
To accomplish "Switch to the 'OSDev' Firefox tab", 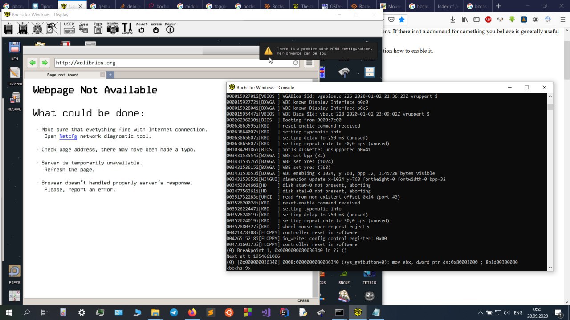I will [x=333, y=6].
